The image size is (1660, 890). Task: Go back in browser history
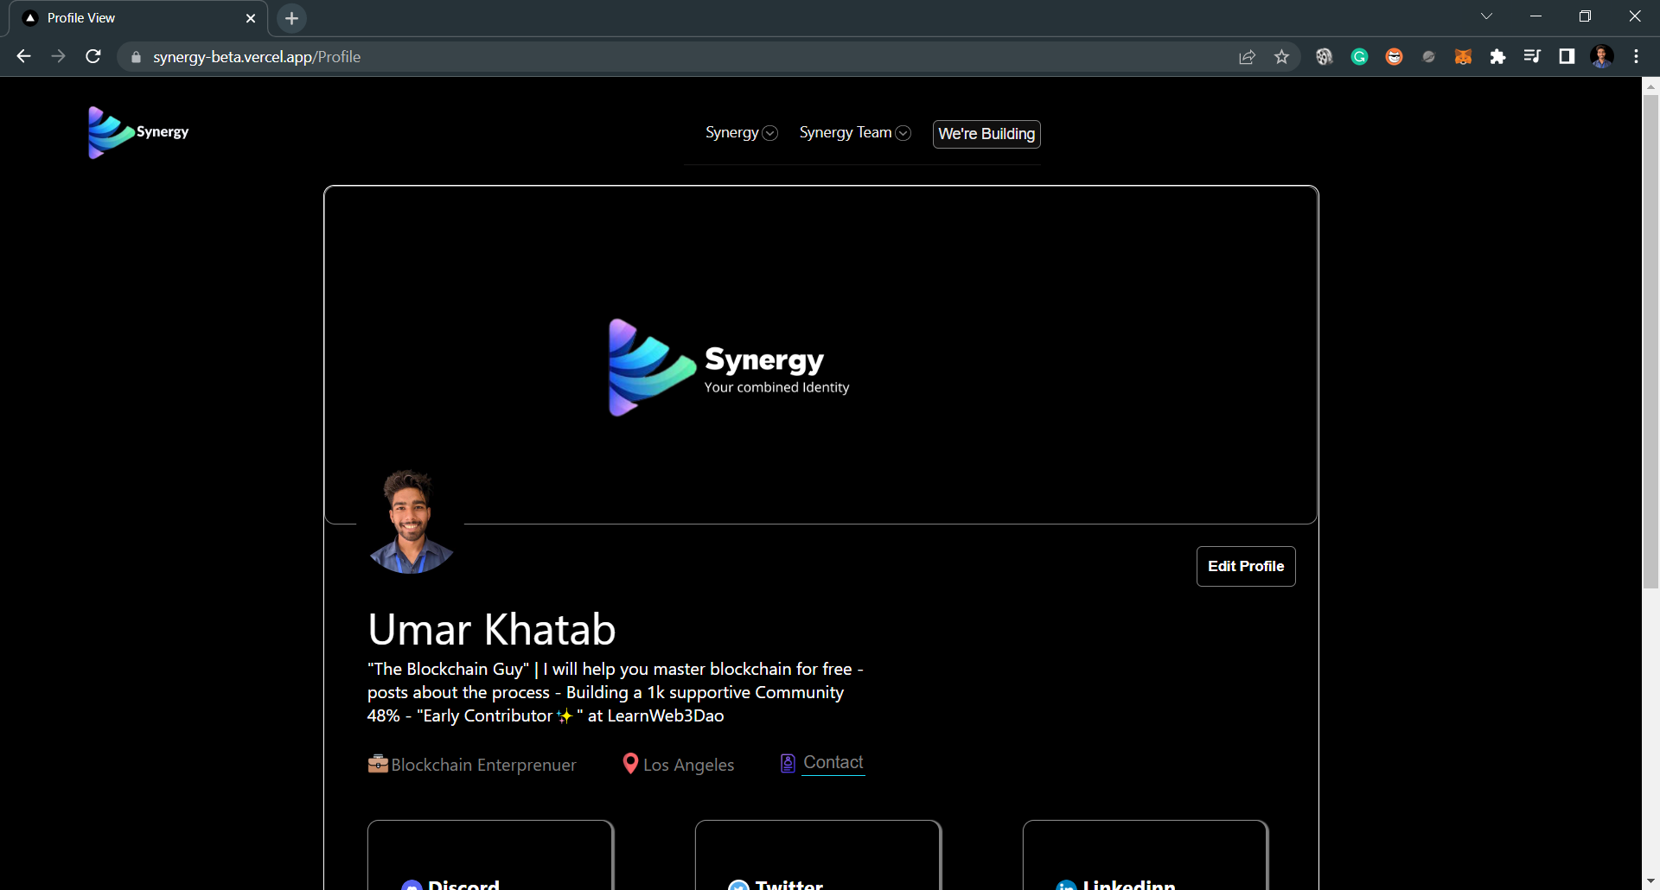coord(23,56)
